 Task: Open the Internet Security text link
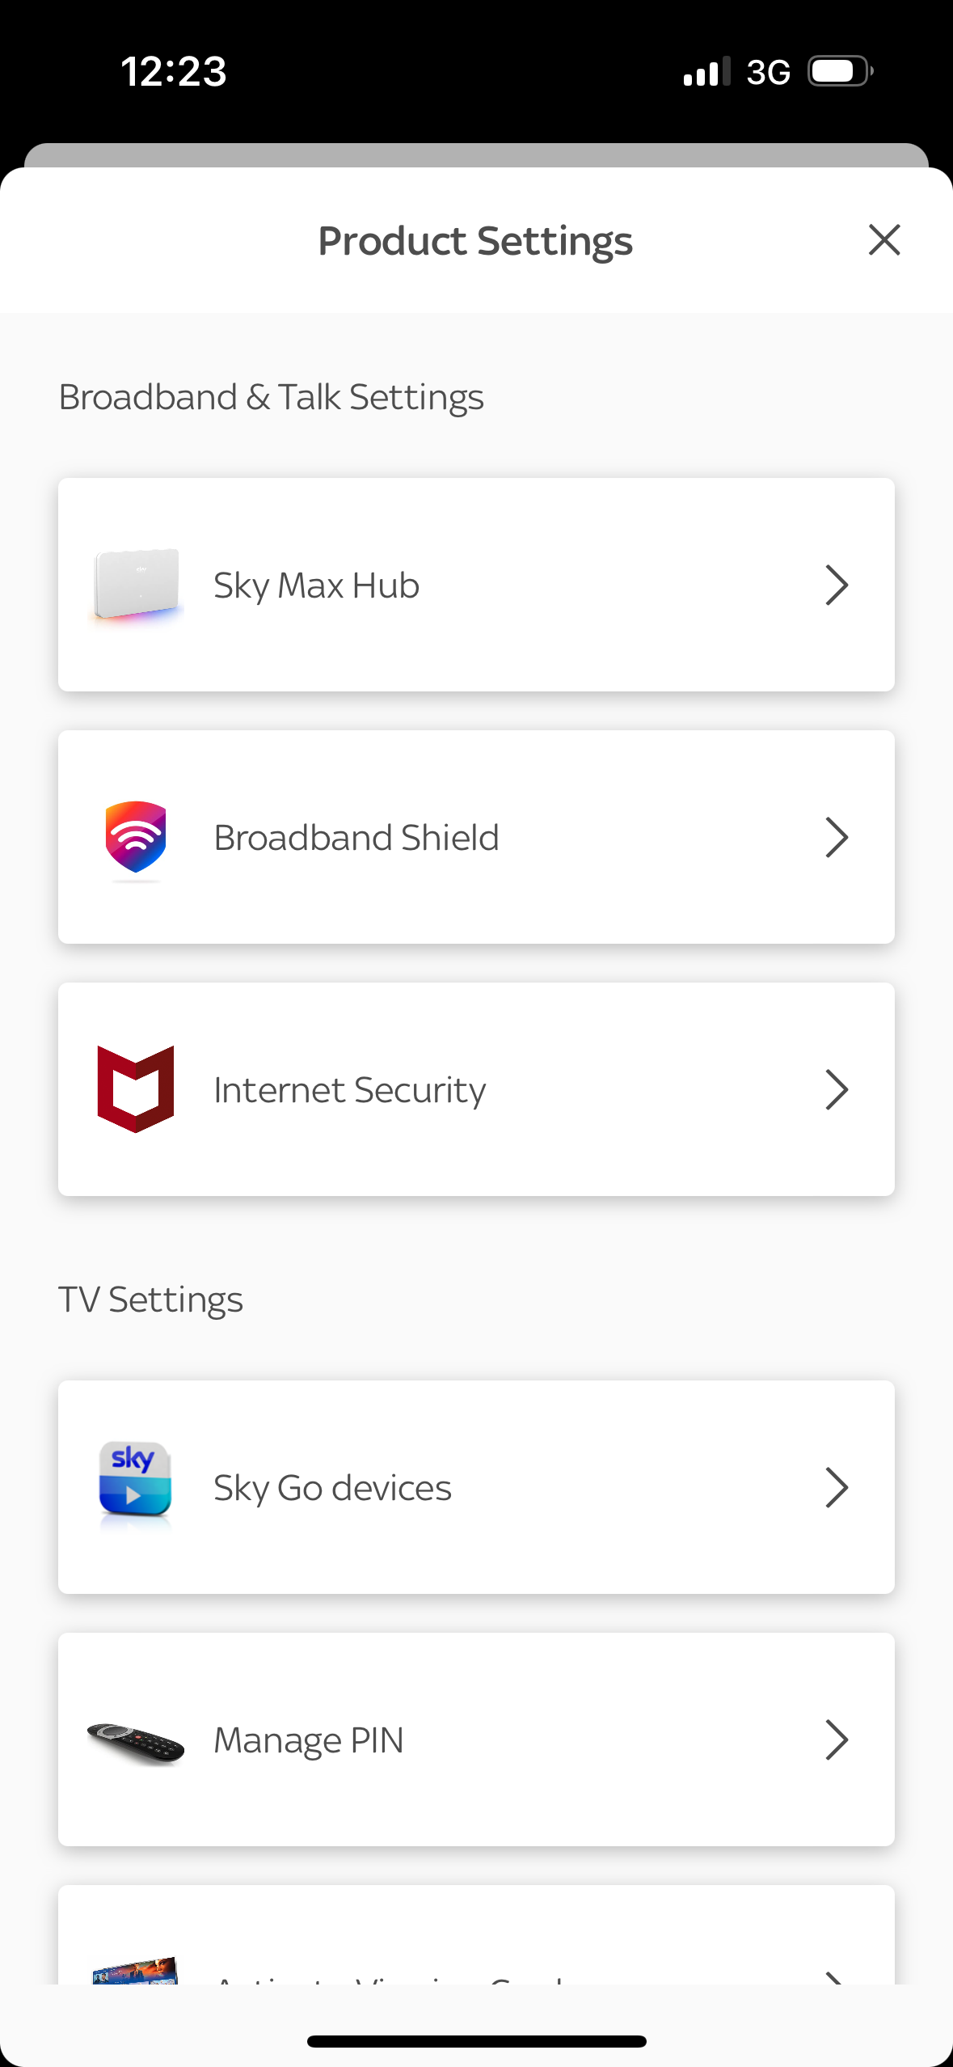[350, 1089]
